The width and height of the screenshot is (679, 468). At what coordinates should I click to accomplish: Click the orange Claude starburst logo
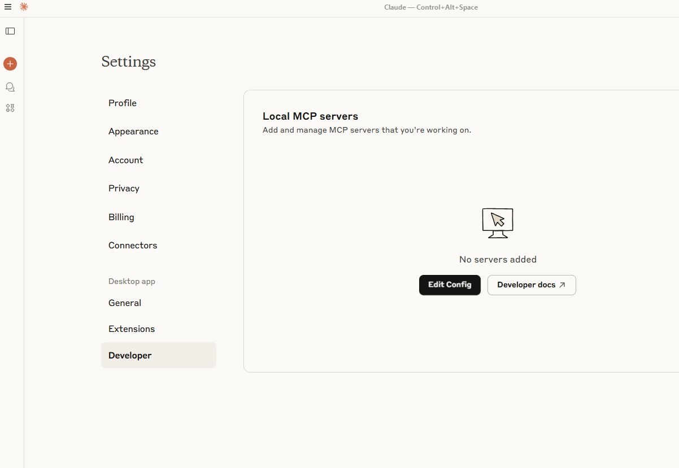(x=23, y=7)
